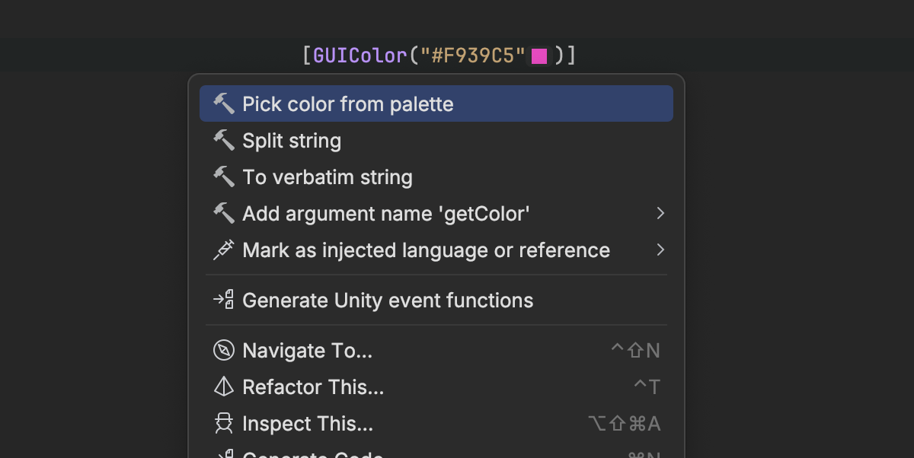Click Generate Unity event functions icon
914x458 pixels.
pyautogui.click(x=223, y=300)
